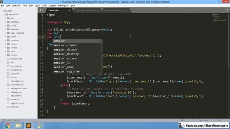
Task: Expand the public folder
Action: (5, 37)
